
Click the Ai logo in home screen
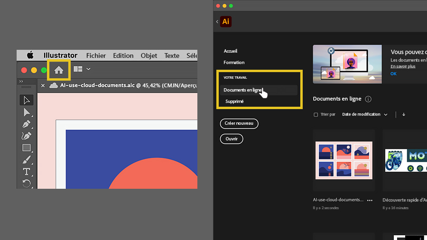tap(226, 21)
